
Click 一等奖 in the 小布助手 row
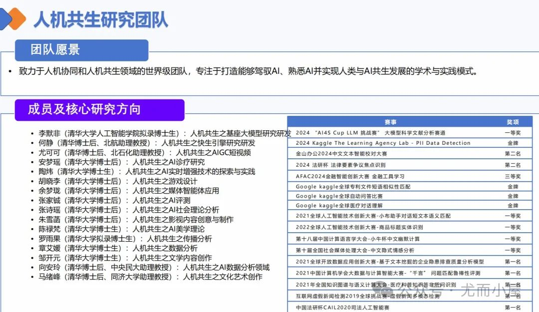coord(513,216)
